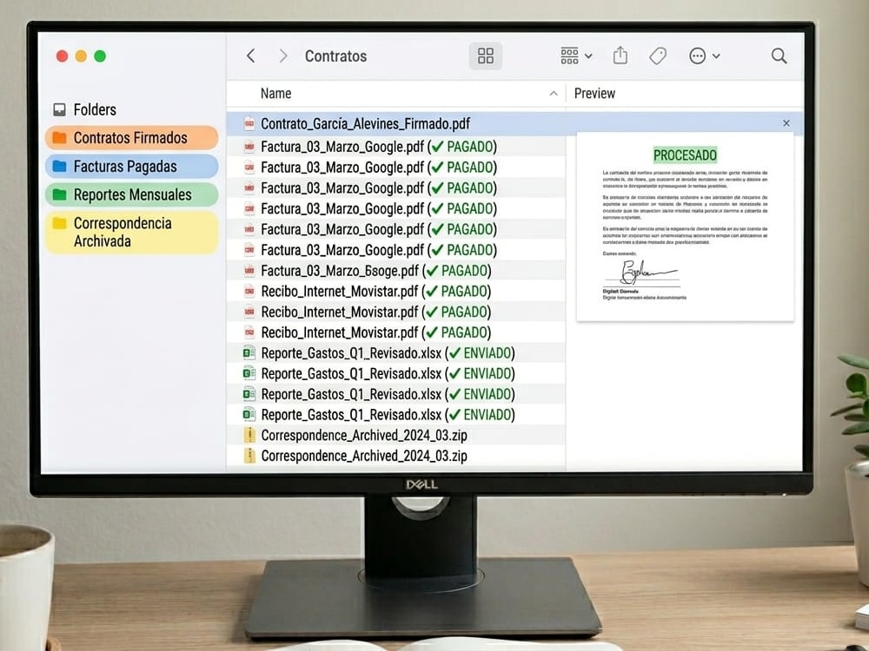This screenshot has height=651, width=869.
Task: Click the yellow Correspondencia Archivada folder icon
Action: [59, 223]
